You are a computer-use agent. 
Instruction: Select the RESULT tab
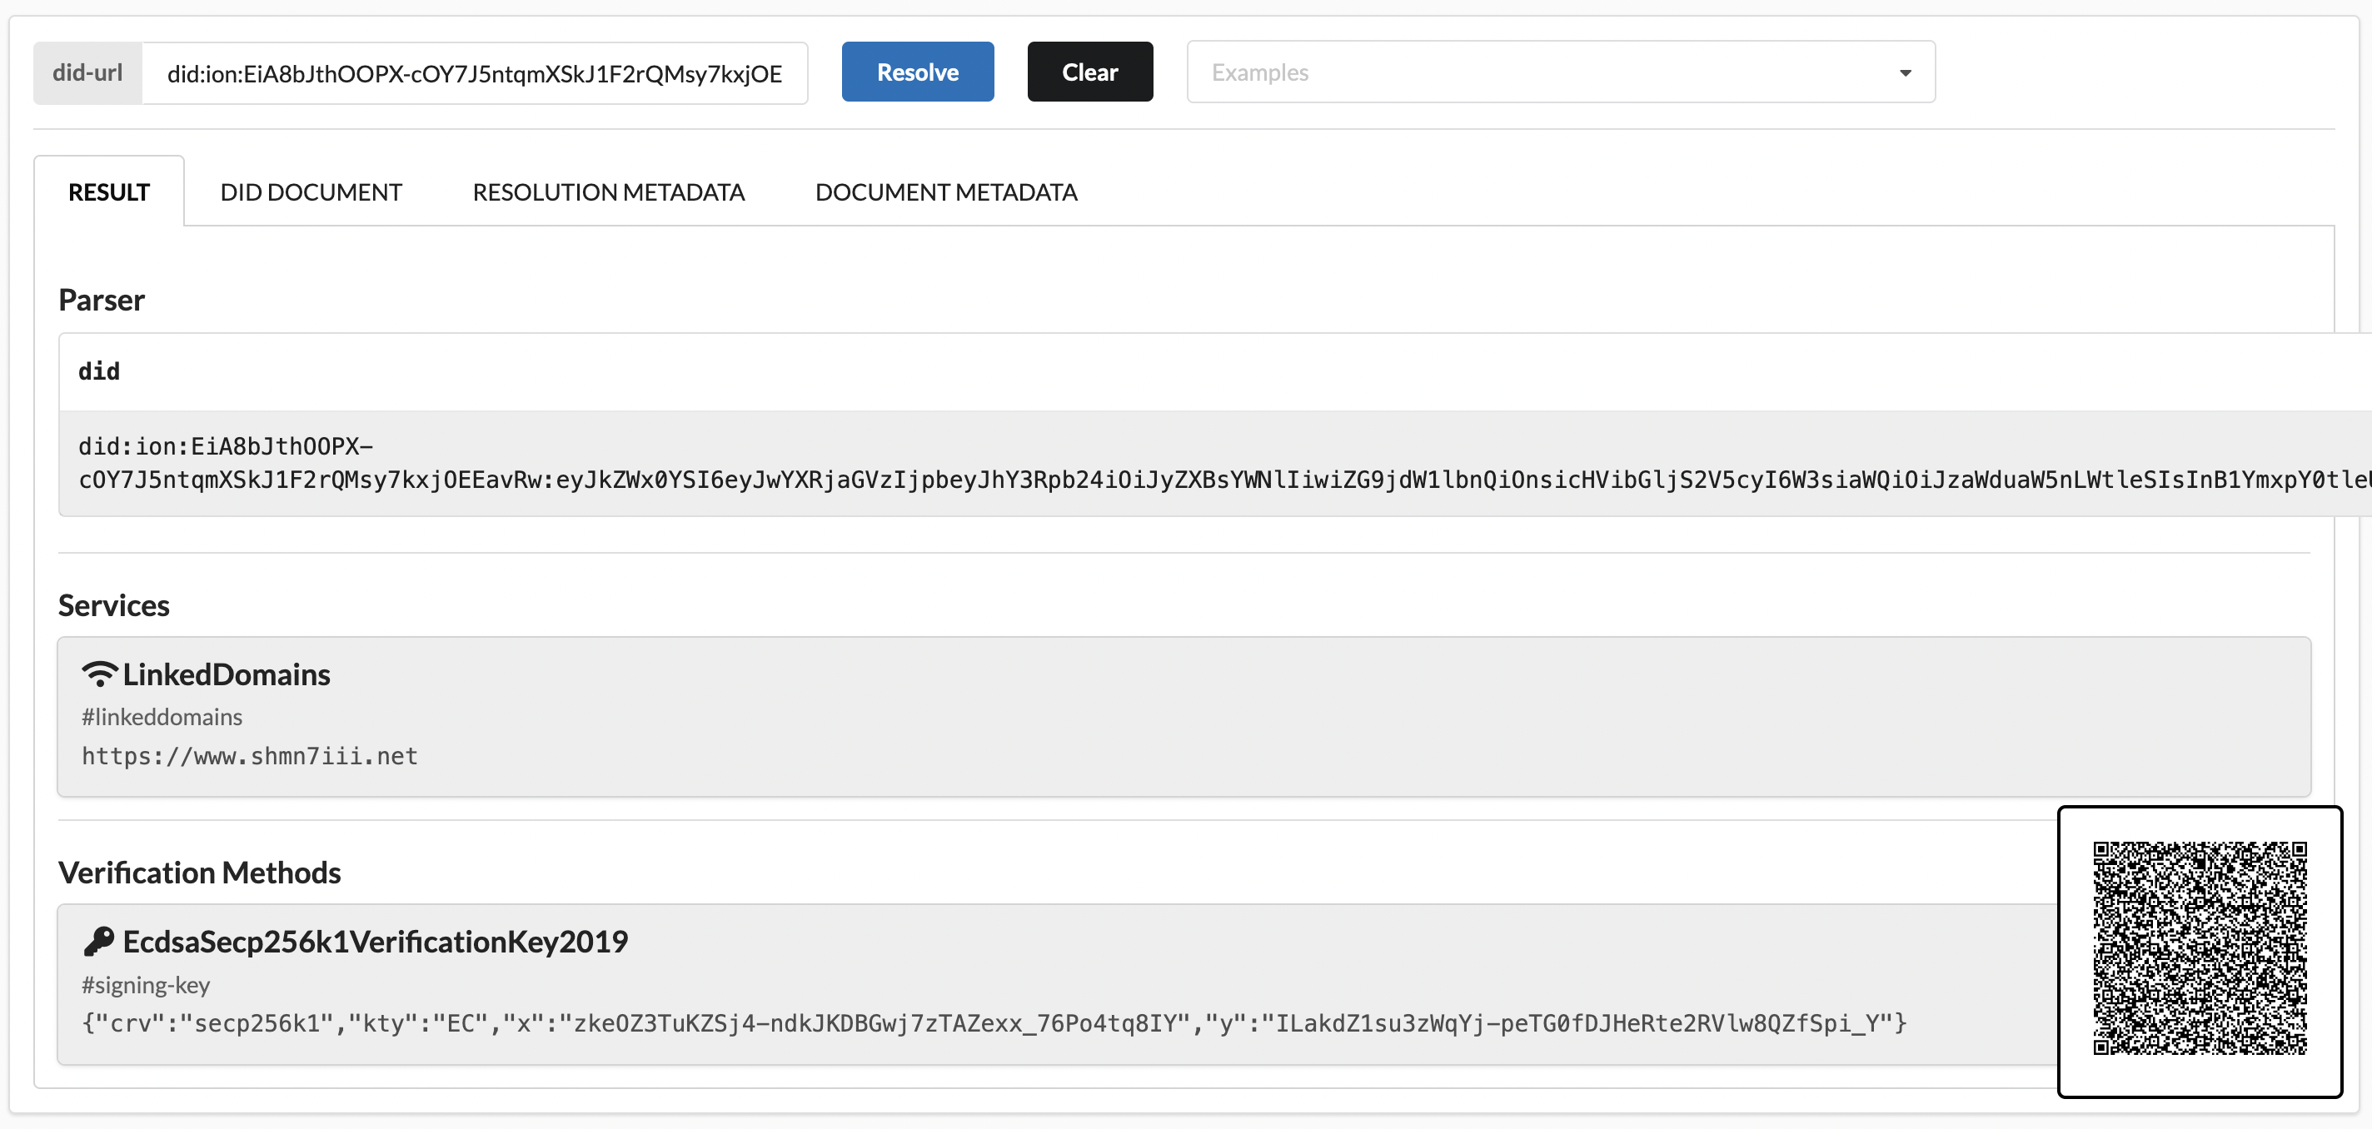click(108, 191)
